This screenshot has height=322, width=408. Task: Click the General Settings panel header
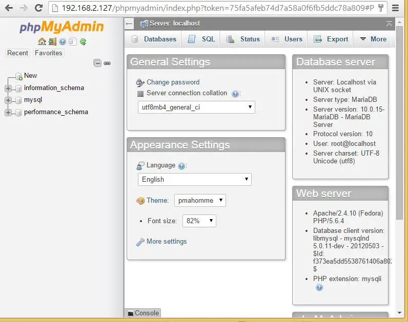206,62
